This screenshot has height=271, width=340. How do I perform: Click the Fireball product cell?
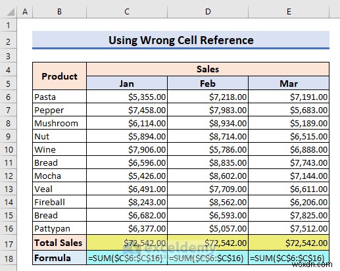(x=59, y=202)
